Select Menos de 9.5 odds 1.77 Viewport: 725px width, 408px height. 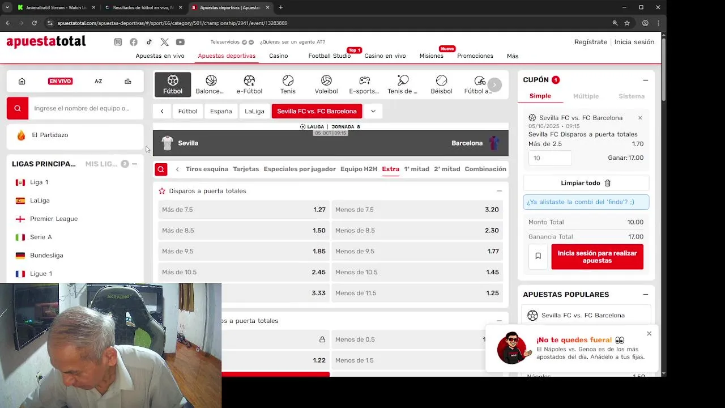point(417,252)
